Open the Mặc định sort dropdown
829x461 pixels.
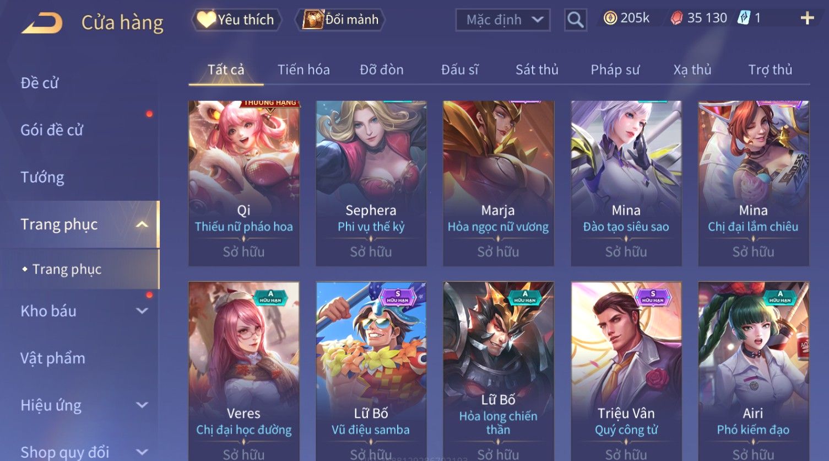click(503, 20)
